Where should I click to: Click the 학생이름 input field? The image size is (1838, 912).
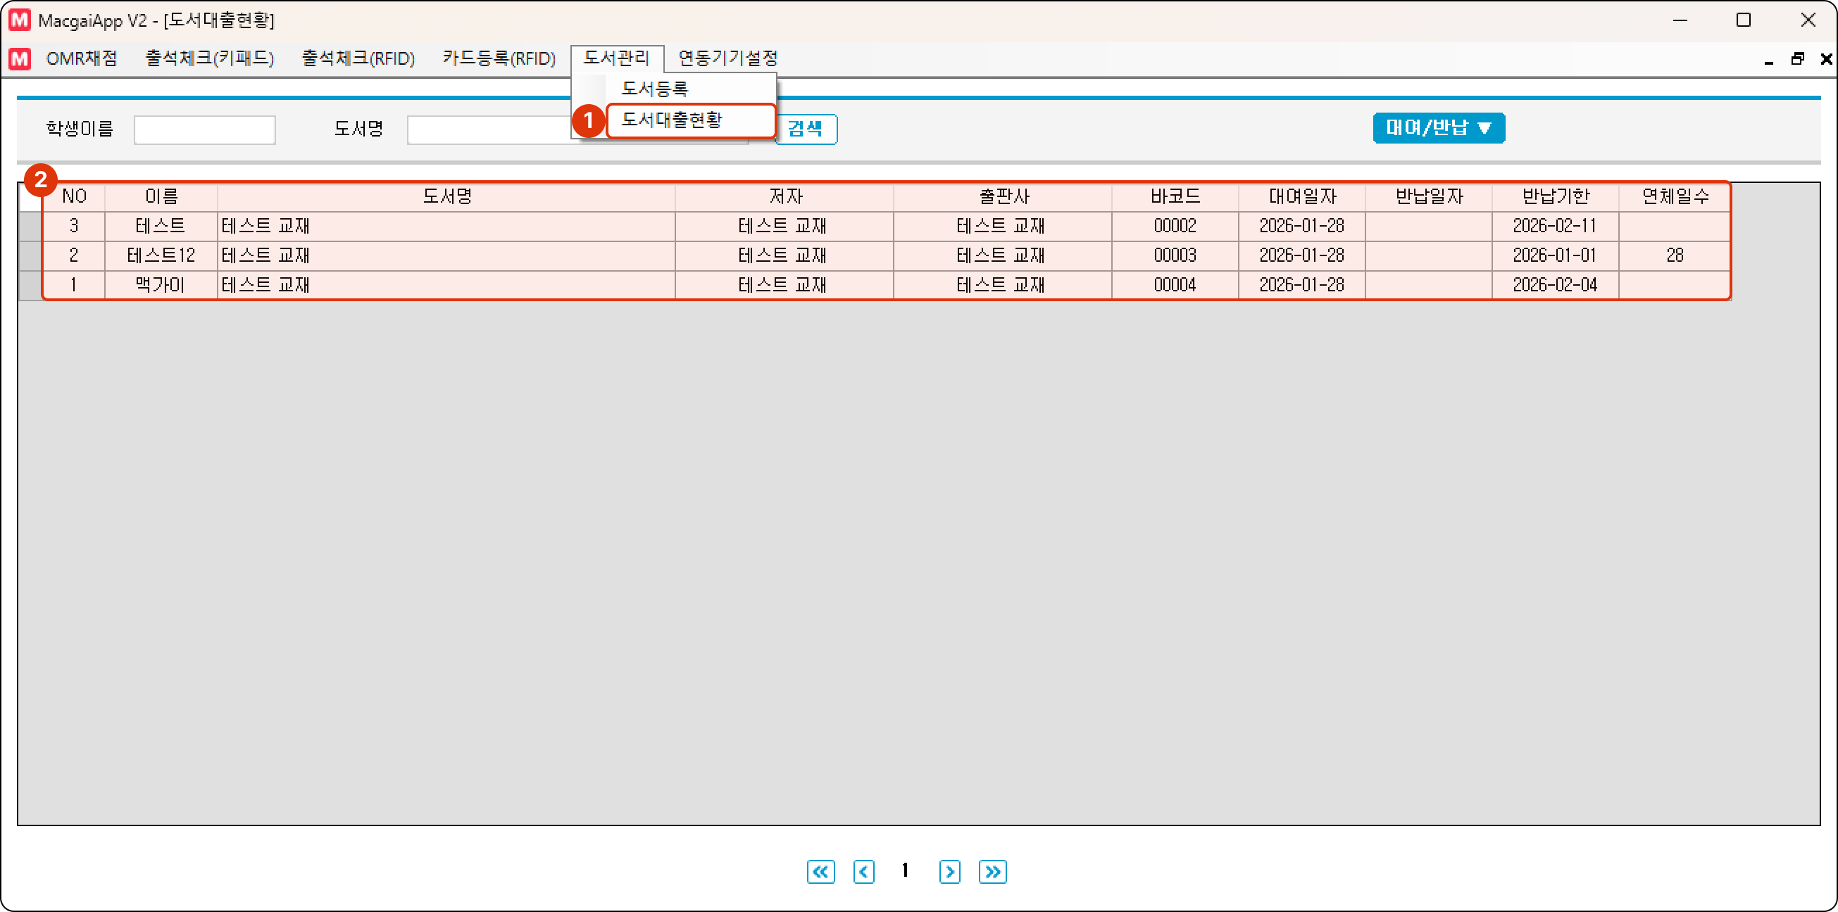205,129
